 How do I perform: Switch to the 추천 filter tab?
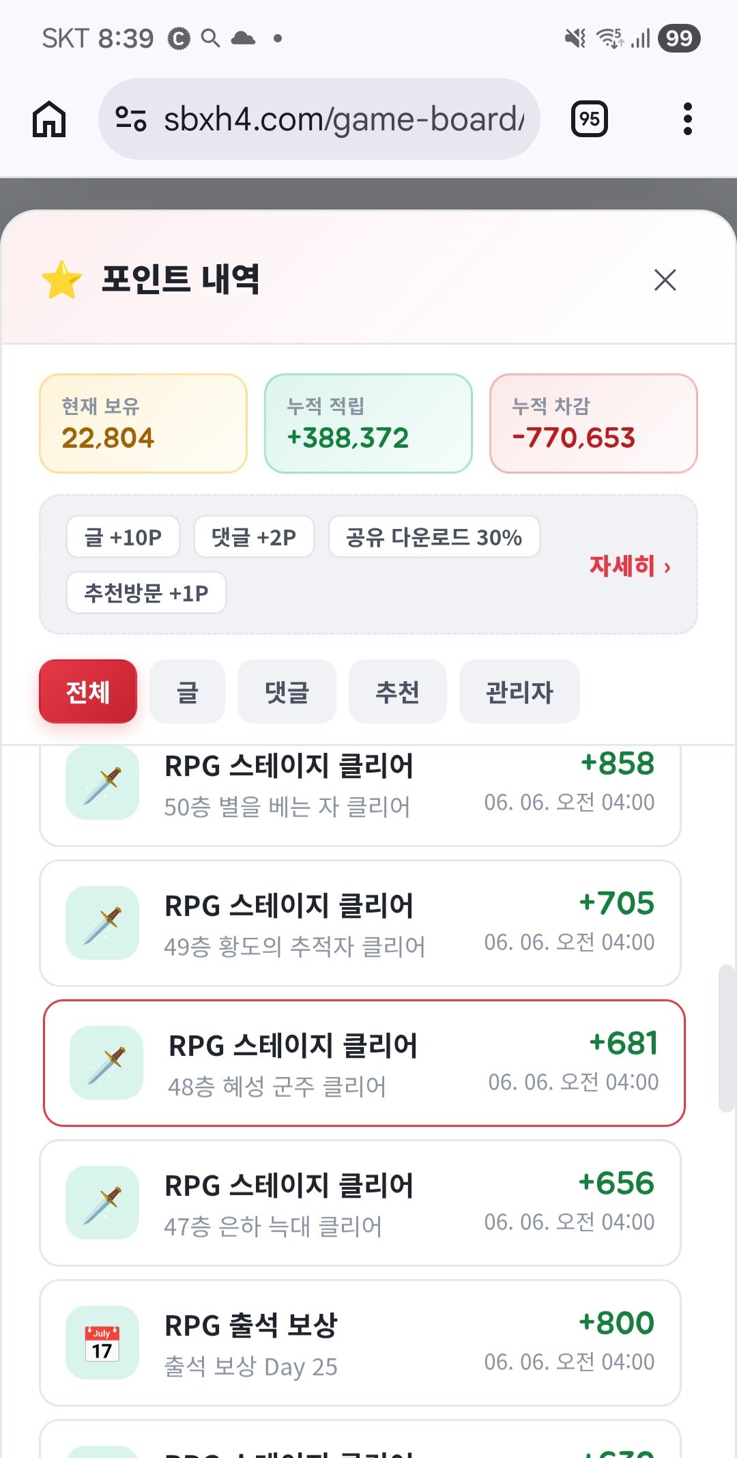click(x=398, y=691)
